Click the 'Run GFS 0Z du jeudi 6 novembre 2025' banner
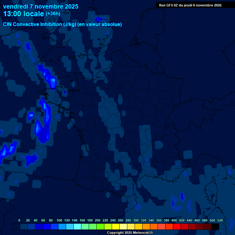235x235 pixels. 190,5
